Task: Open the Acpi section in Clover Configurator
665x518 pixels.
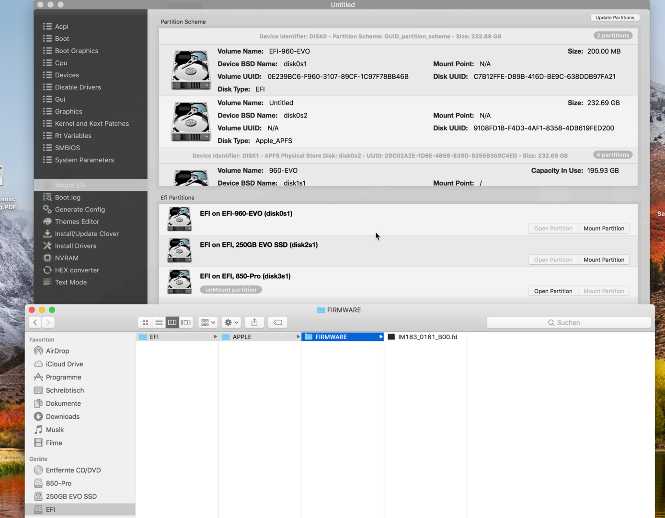Action: tap(61, 26)
